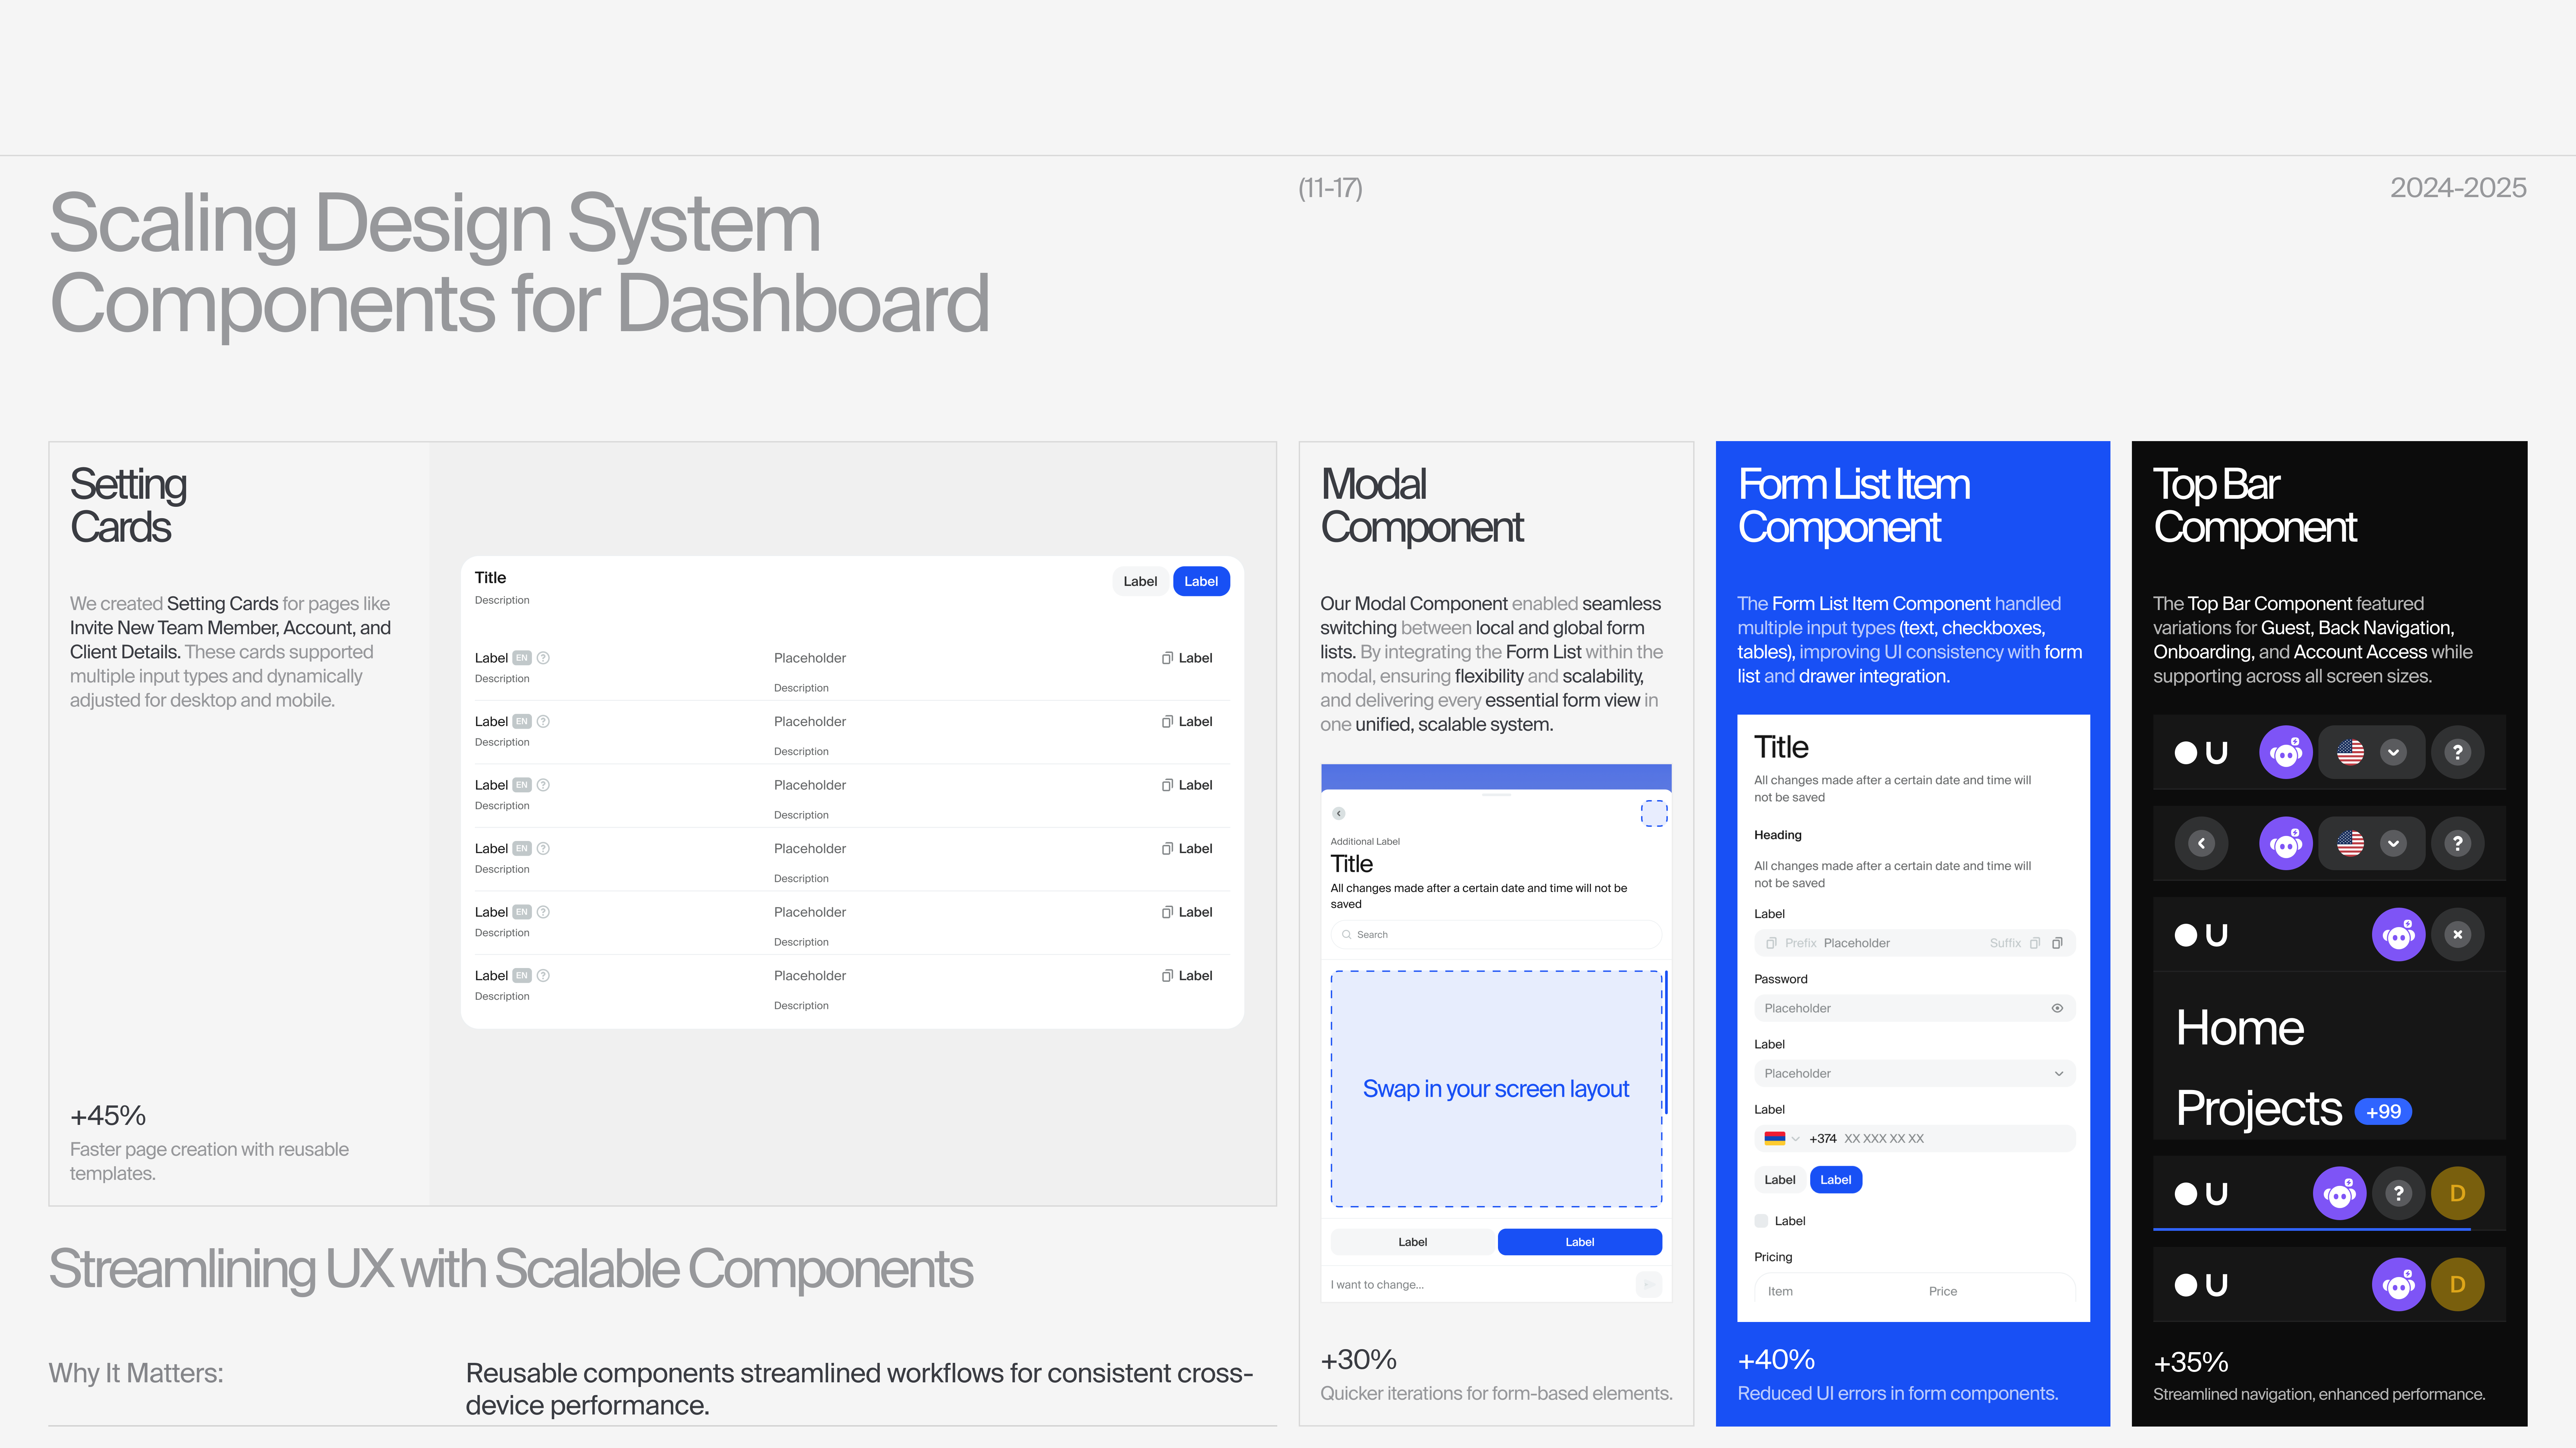Click the US flag in the back-arrow top bar
The image size is (2576, 1448).
point(2350,843)
